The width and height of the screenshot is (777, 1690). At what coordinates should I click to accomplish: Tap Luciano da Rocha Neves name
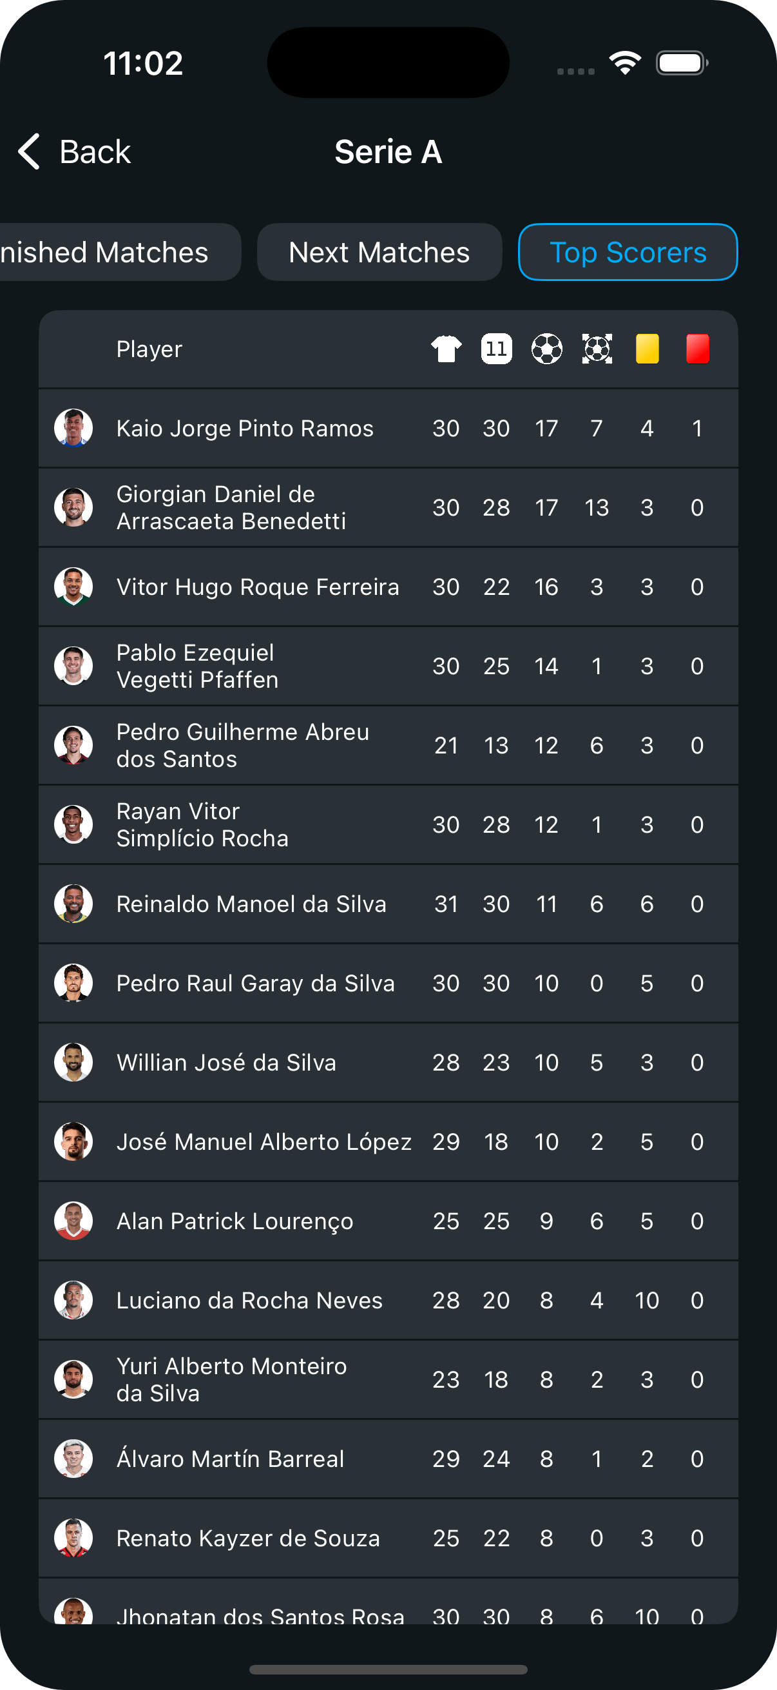[x=249, y=1300]
